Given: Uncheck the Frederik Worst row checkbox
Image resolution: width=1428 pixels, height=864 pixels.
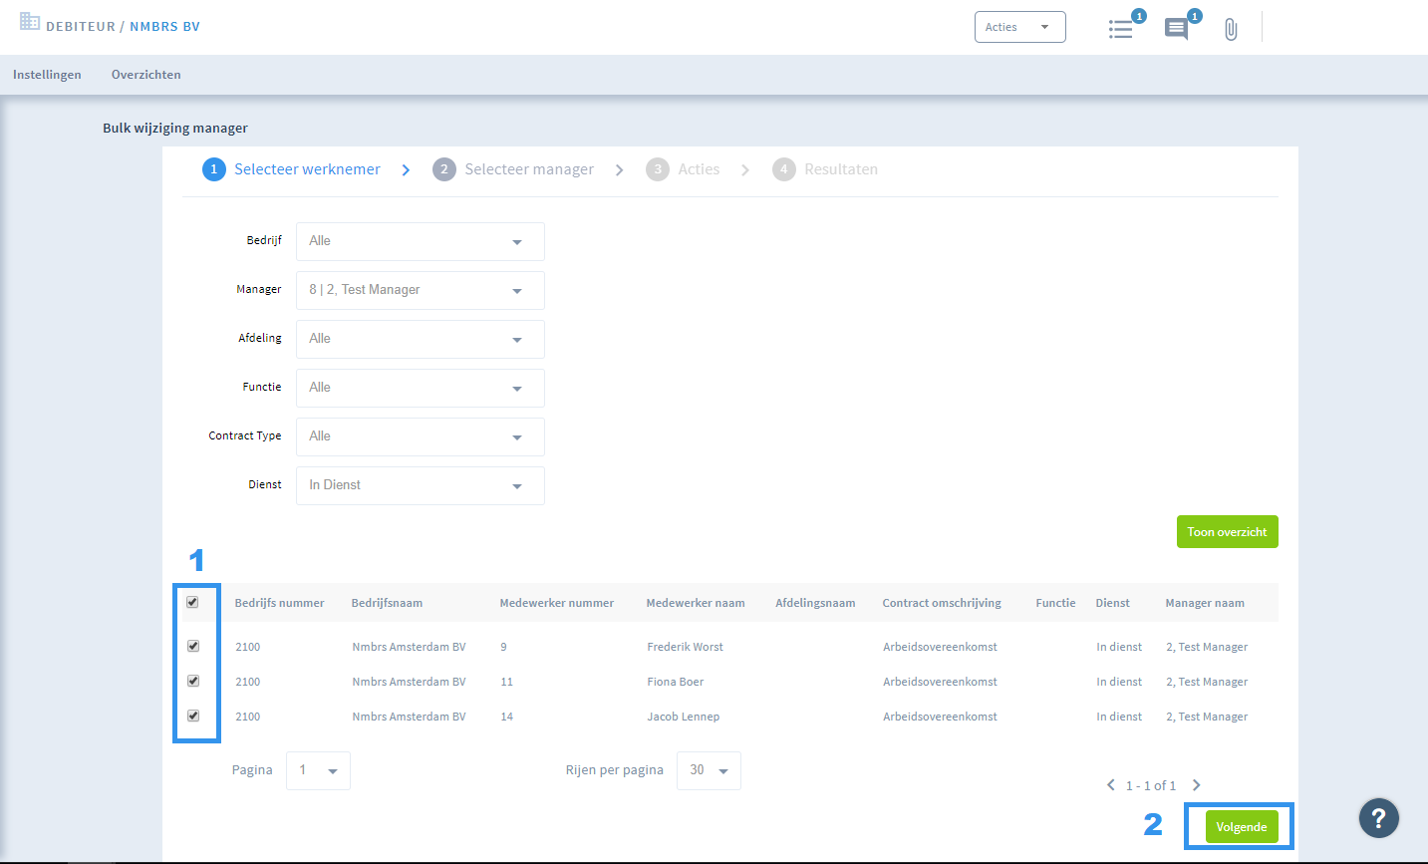Looking at the screenshot, I should point(193,646).
